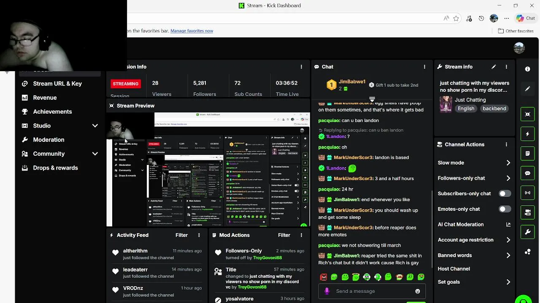This screenshot has width=540, height=303.
Task: Click the Send a message input field
Action: point(371,291)
